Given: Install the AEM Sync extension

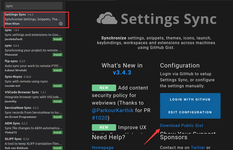Looking at the screenshot, I should point(58,132).
